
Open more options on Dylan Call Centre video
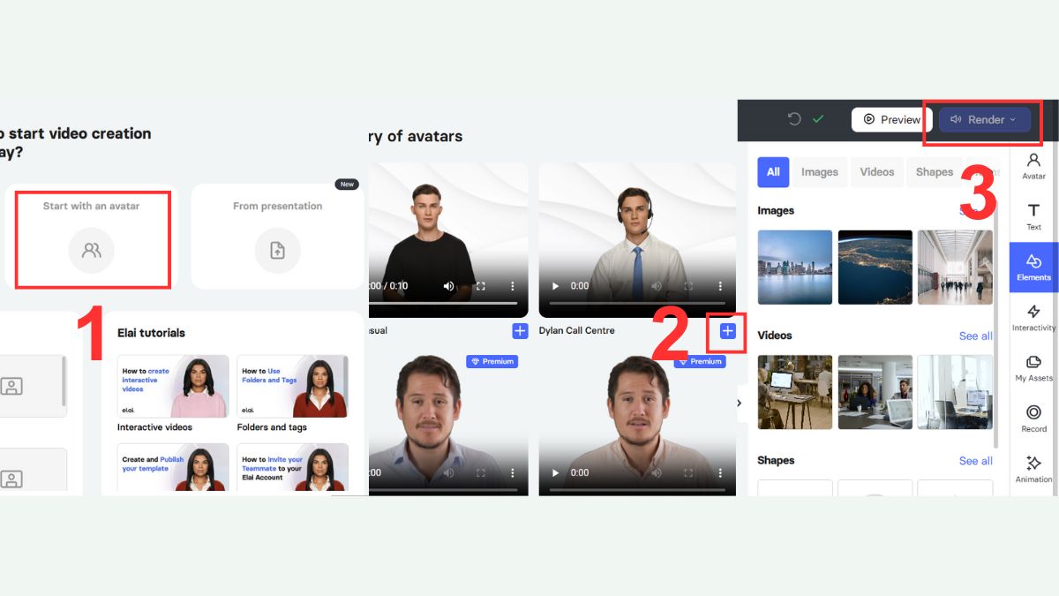tap(720, 286)
